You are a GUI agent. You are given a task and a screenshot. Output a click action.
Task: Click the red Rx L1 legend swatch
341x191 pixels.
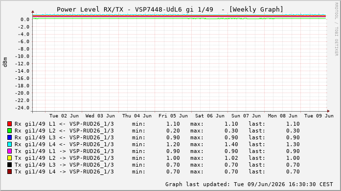(10, 124)
